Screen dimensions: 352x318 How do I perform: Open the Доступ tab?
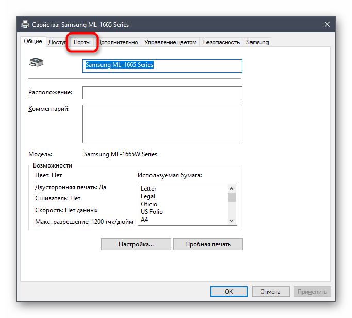tap(57, 42)
